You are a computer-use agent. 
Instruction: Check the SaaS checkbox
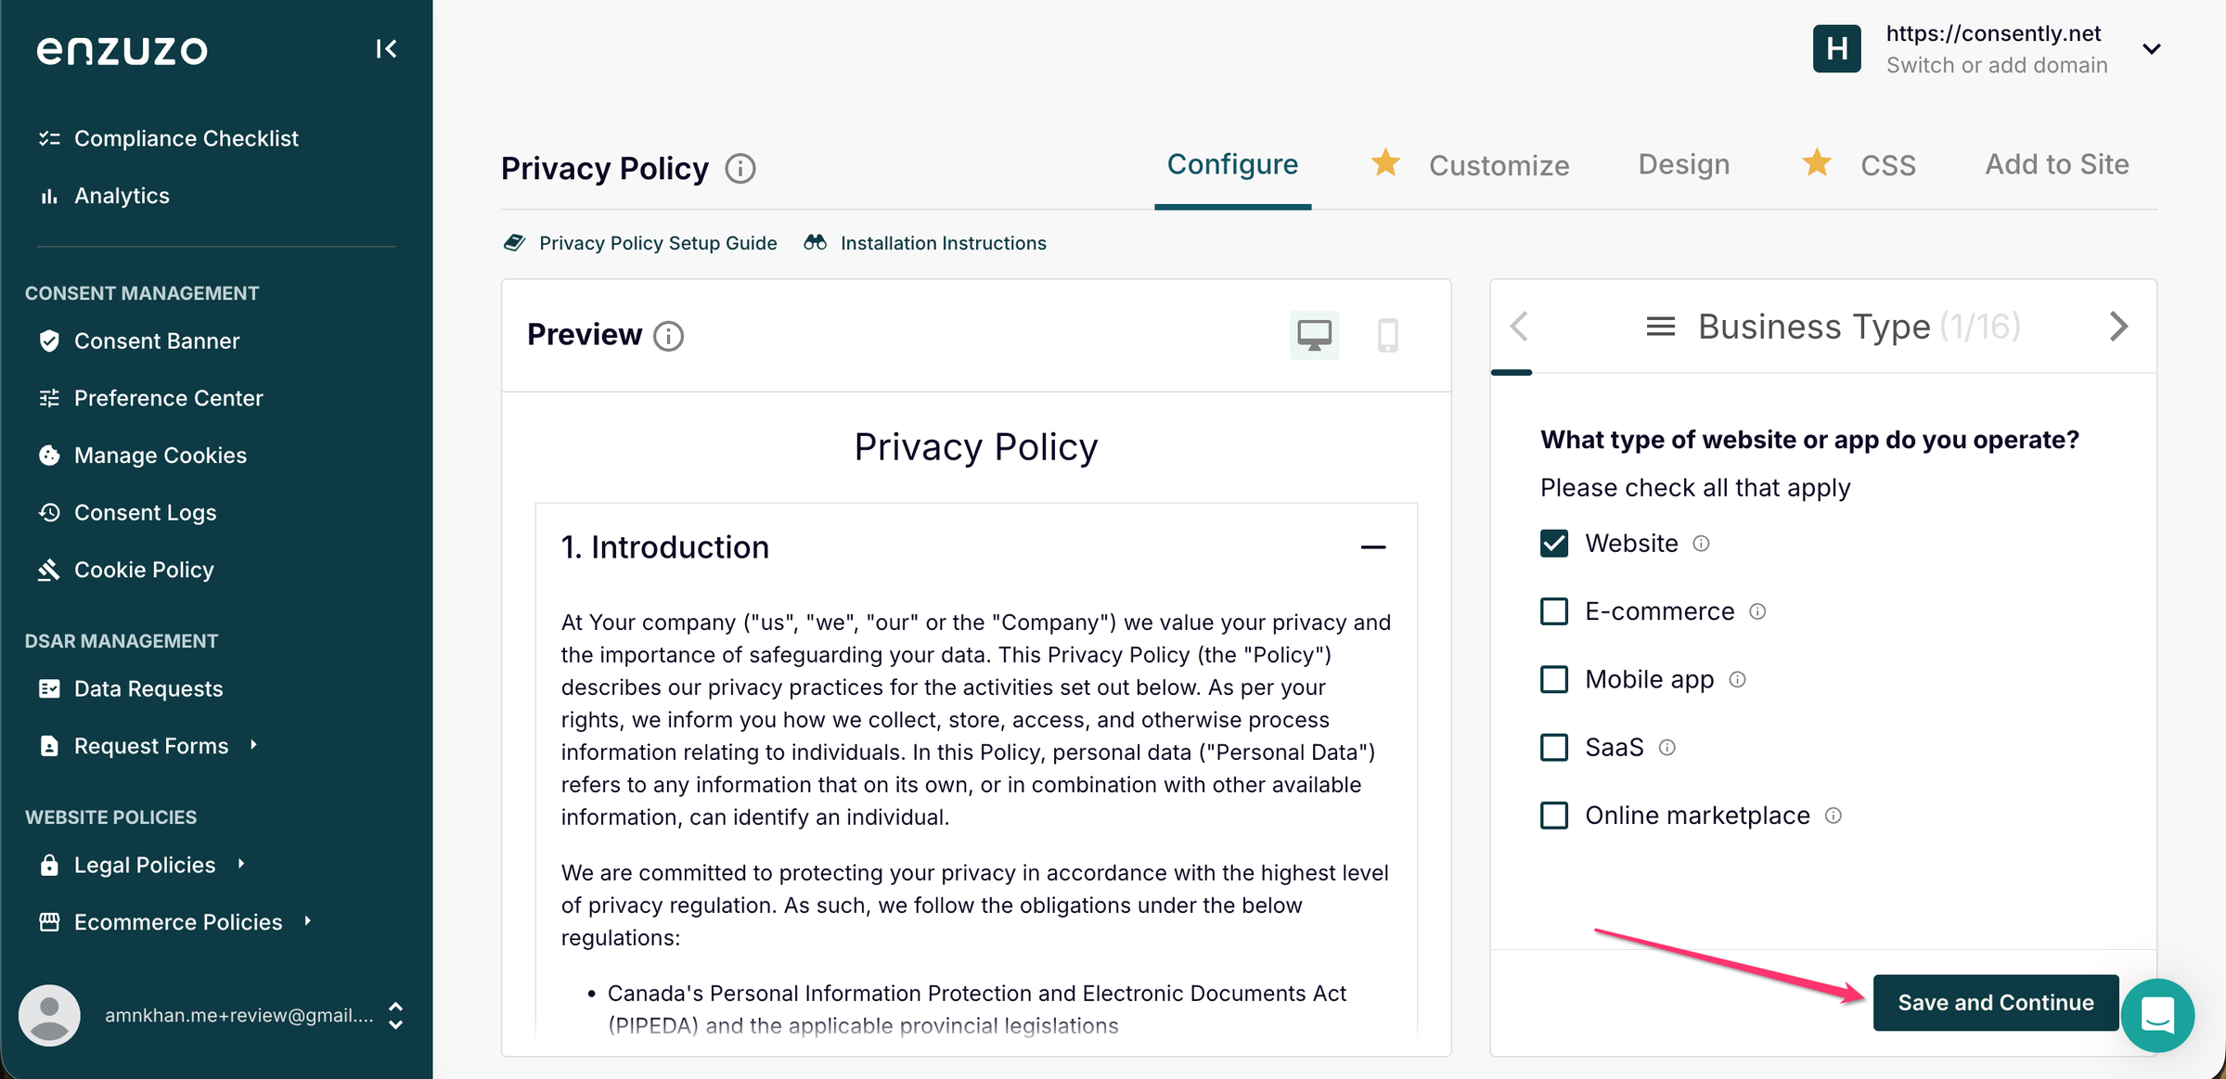click(x=1553, y=747)
